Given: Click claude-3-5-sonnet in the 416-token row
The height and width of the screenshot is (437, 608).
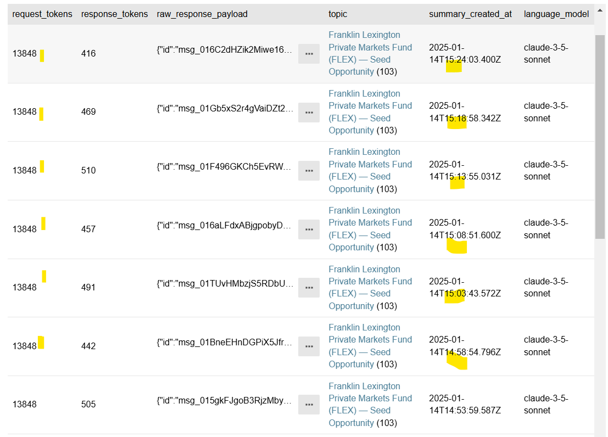Looking at the screenshot, I should coord(546,53).
